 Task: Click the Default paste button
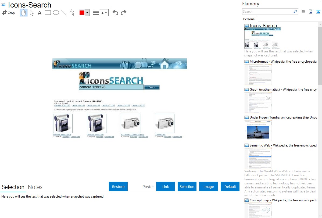[230, 187]
